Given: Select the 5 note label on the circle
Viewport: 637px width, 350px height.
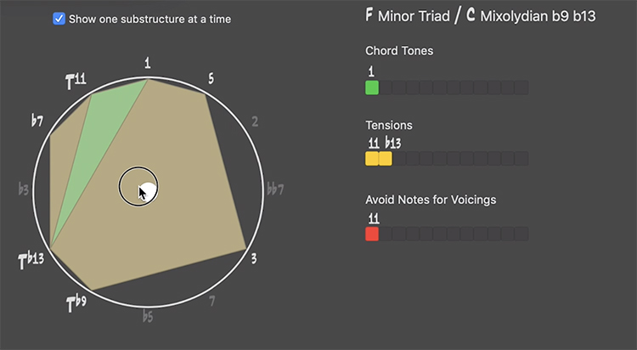Looking at the screenshot, I should pyautogui.click(x=211, y=78).
